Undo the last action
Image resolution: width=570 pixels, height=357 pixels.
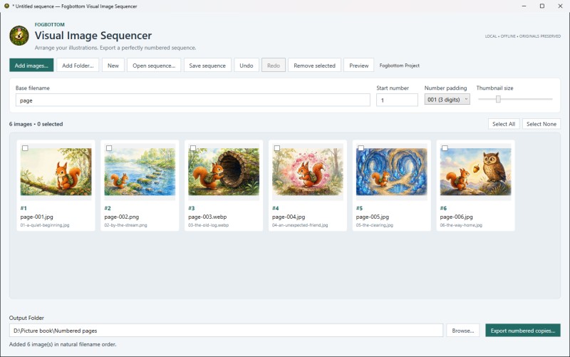click(247, 66)
